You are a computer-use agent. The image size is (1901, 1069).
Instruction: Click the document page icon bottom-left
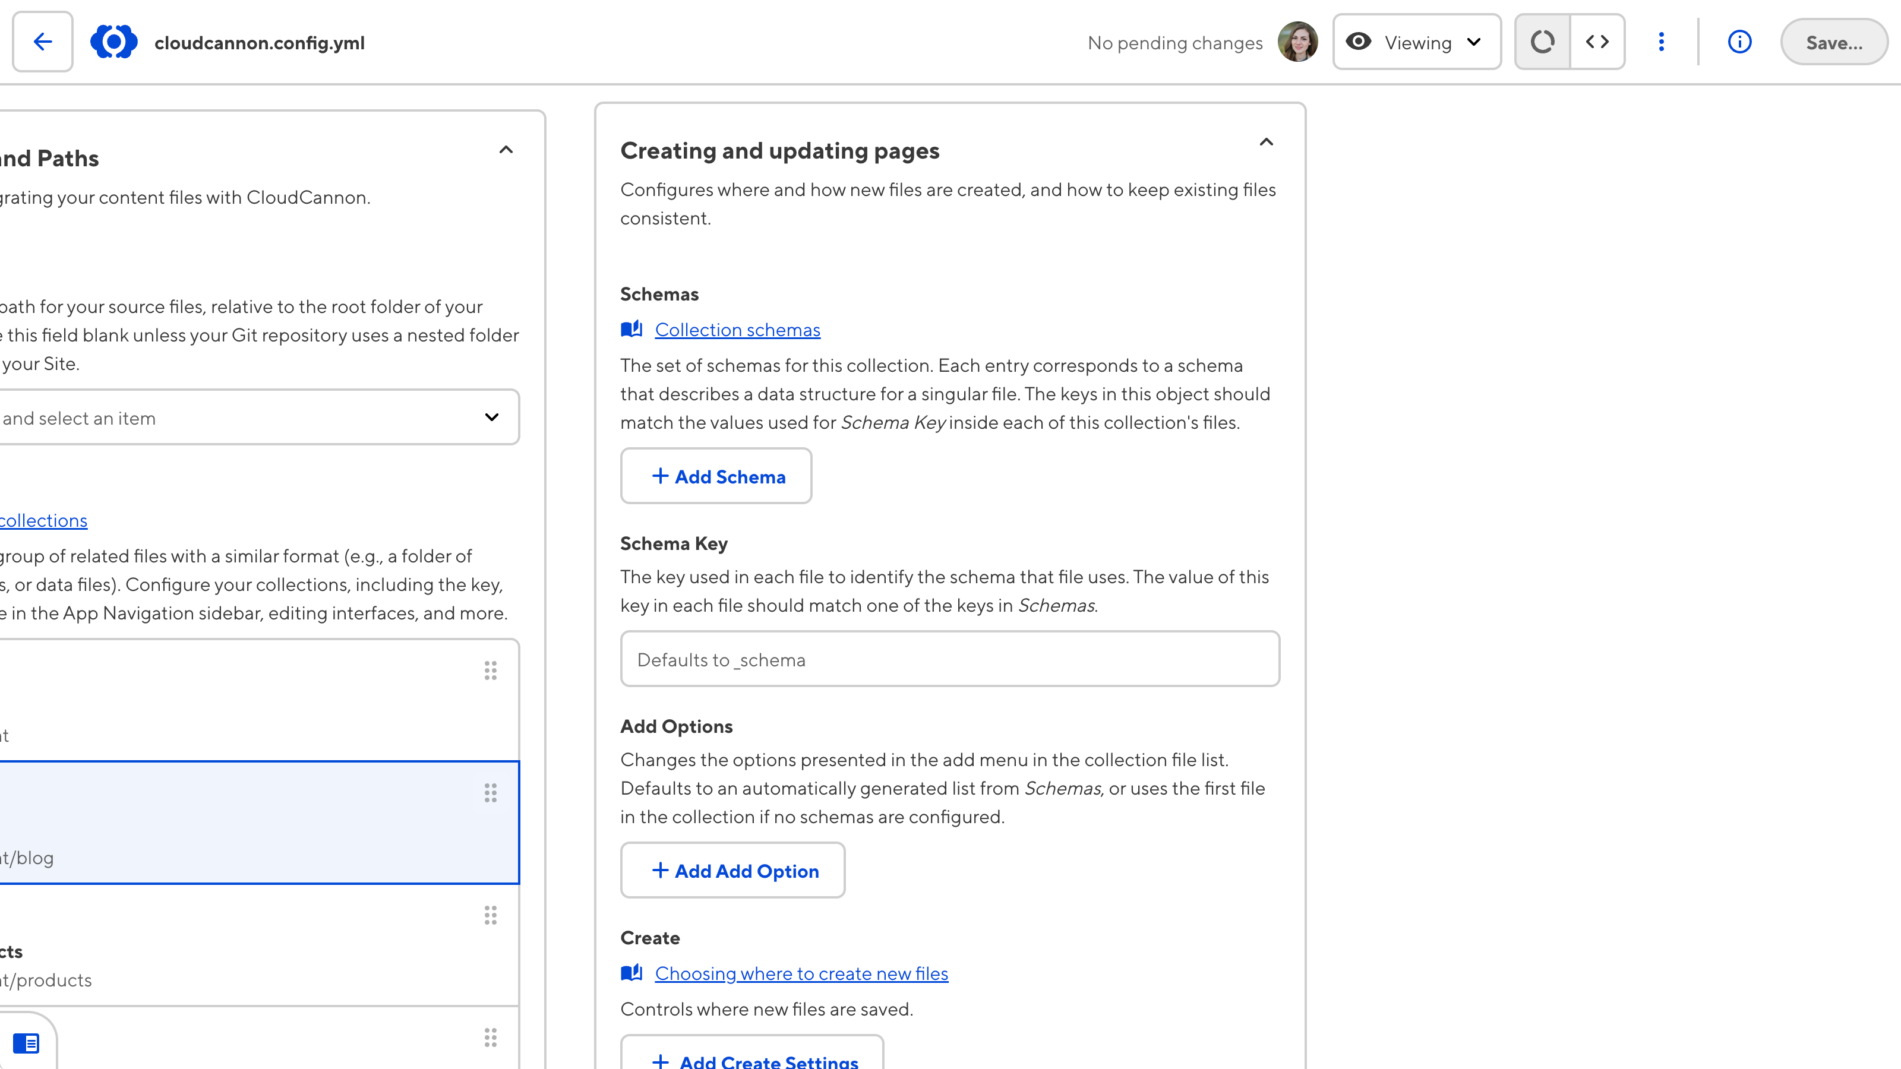click(x=26, y=1043)
